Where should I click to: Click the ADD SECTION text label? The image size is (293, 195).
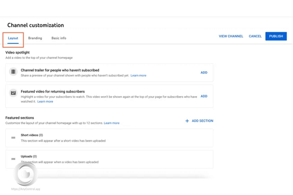pyautogui.click(x=202, y=121)
